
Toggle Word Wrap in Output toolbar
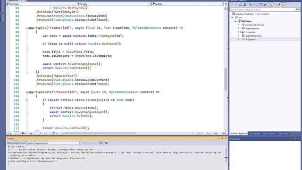point(106,143)
